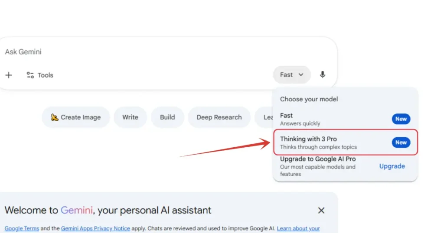The image size is (444, 233).
Task: Start Deep Research from suggestion chip
Action: pyautogui.click(x=219, y=117)
